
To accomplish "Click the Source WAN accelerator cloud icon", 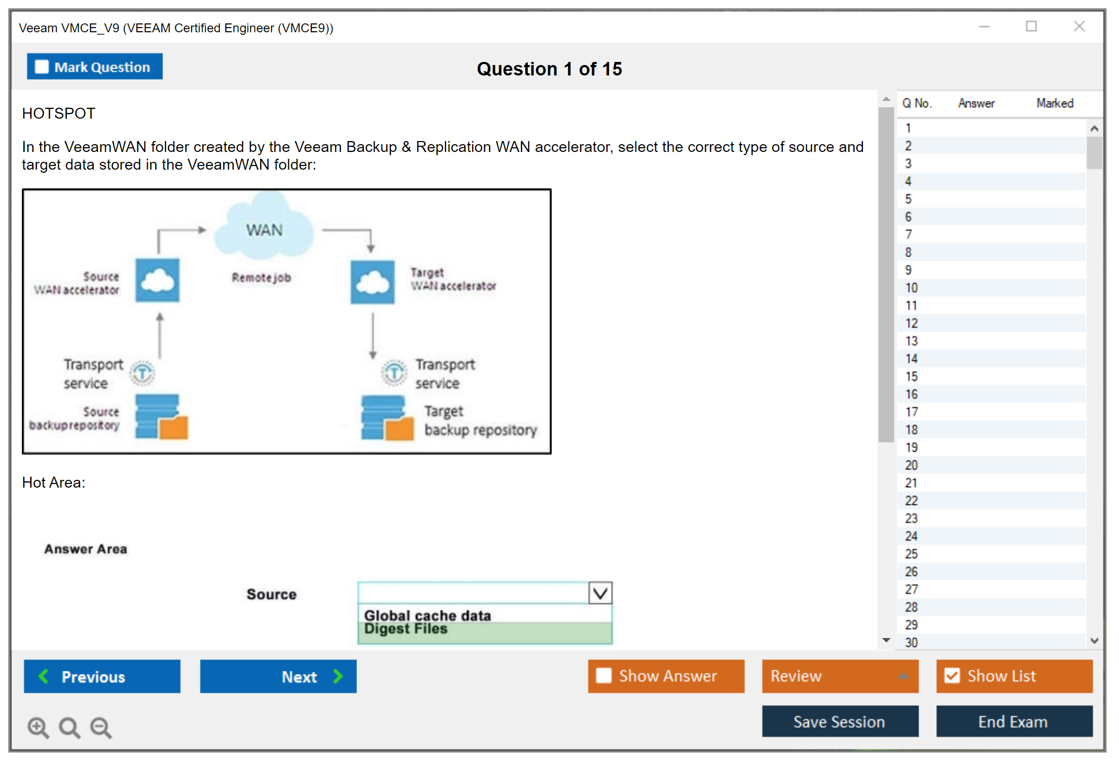I will pos(157,281).
